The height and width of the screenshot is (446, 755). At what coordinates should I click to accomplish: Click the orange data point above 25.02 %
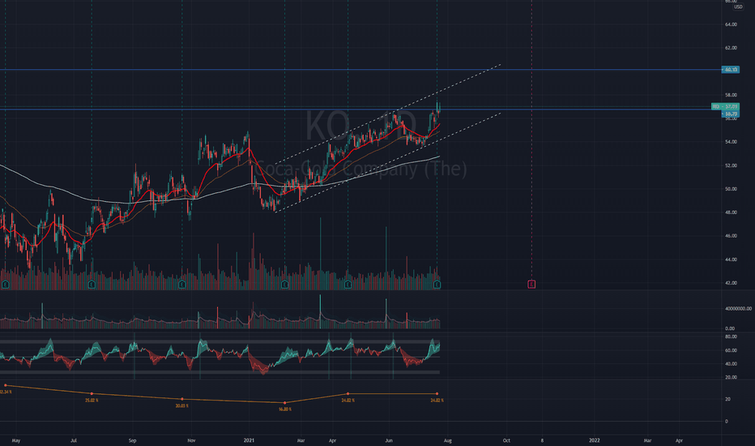click(92, 394)
